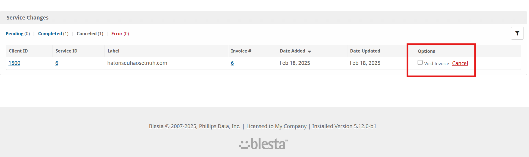
Task: Sort the table by Date Updated
Action: tap(365, 51)
